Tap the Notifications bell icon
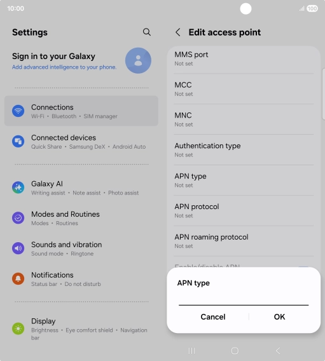Screen dimensions: 325x361 18,278
